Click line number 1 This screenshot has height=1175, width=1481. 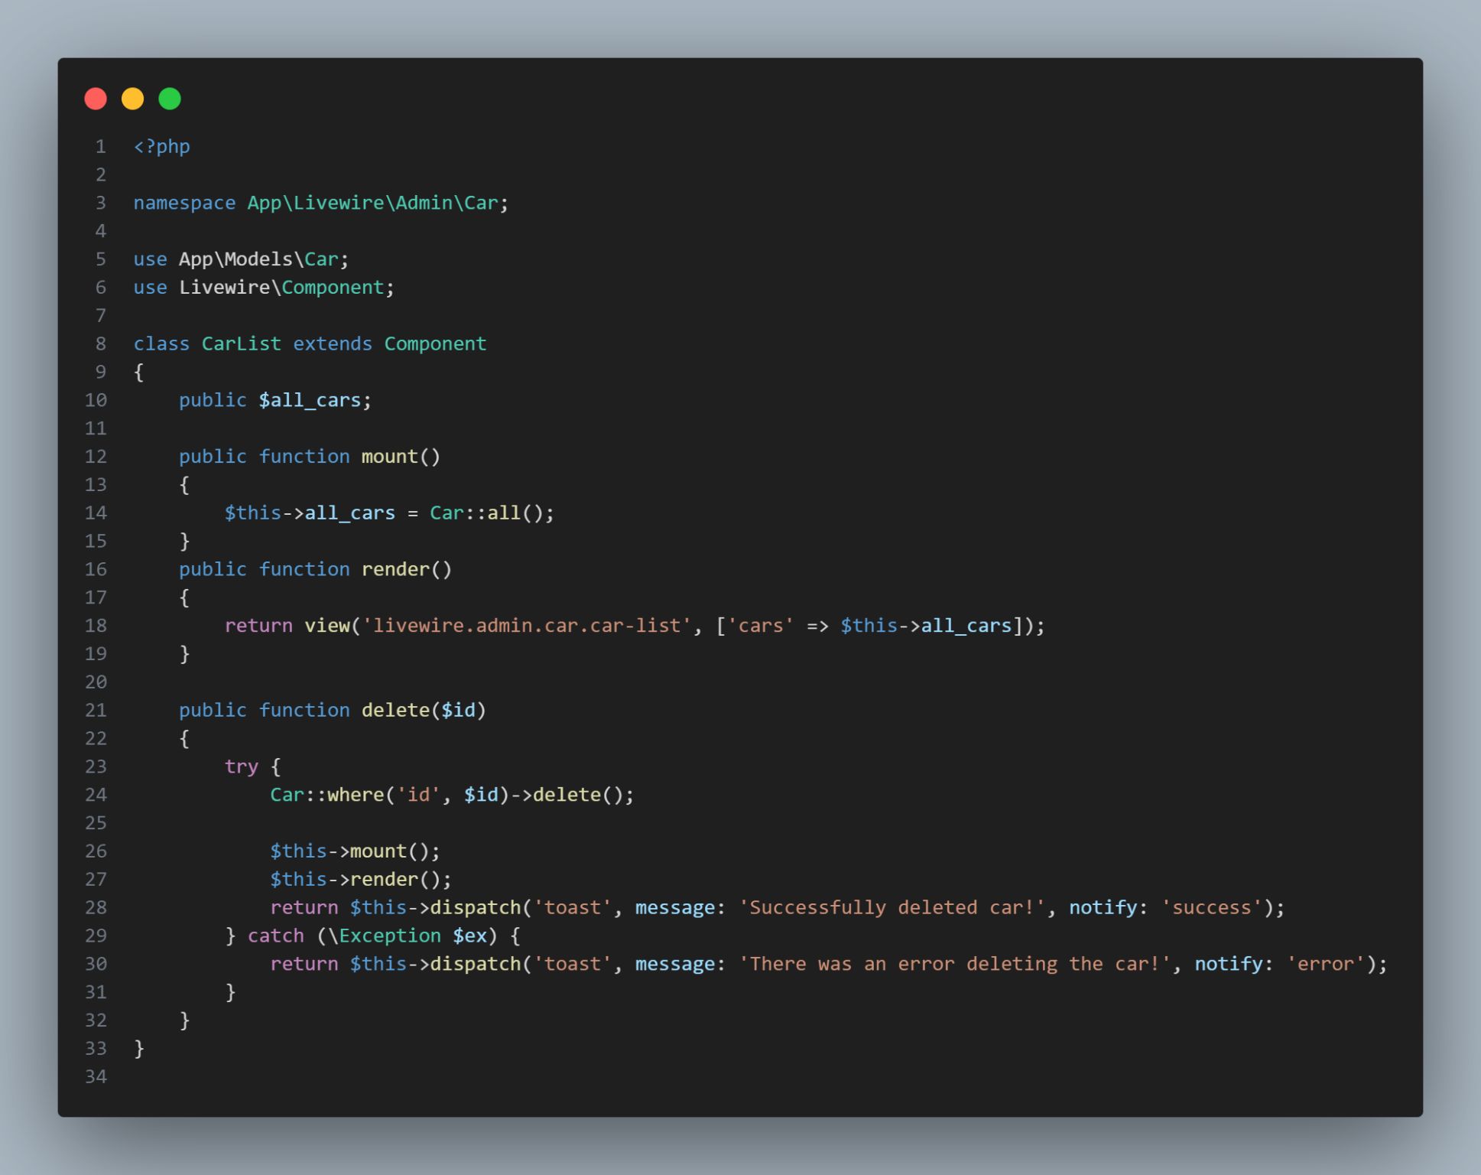(100, 146)
